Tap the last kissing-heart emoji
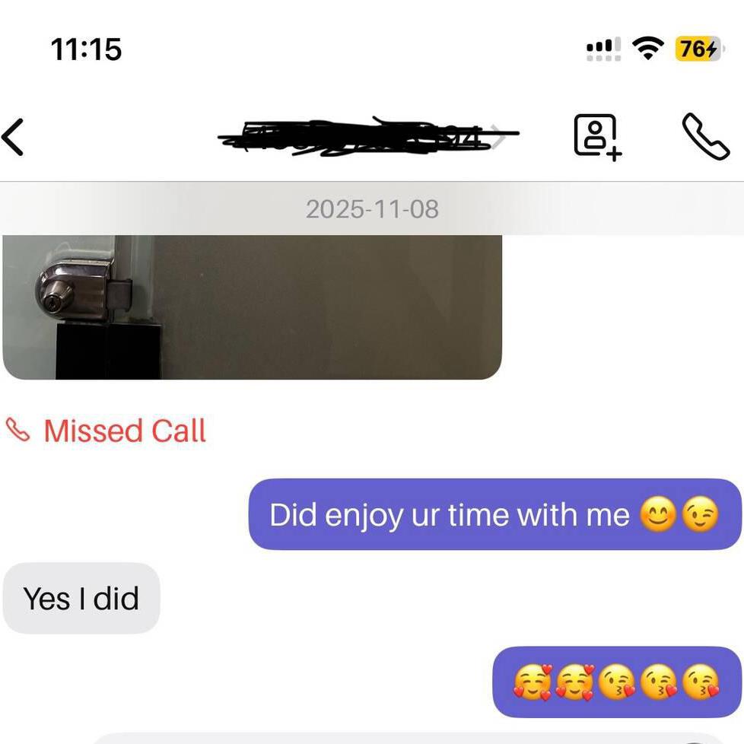The image size is (744, 744). click(701, 682)
